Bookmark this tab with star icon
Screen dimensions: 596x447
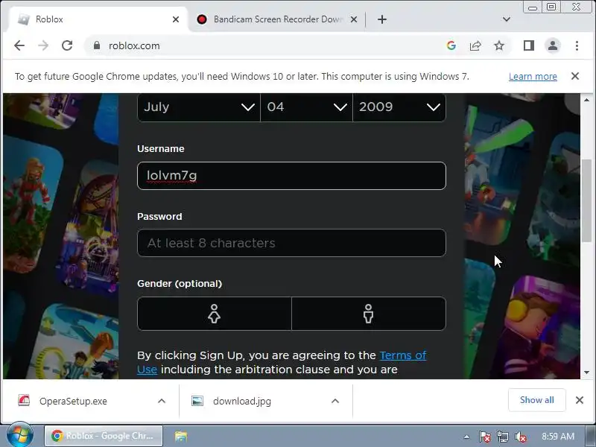[x=499, y=45]
